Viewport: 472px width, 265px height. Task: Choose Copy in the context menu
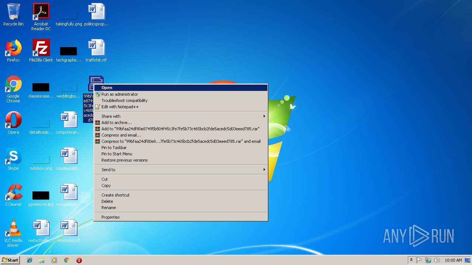point(181,185)
